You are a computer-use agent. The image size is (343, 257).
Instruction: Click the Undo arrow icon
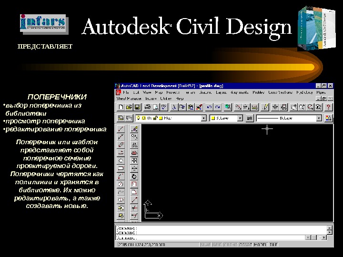pos(209,107)
